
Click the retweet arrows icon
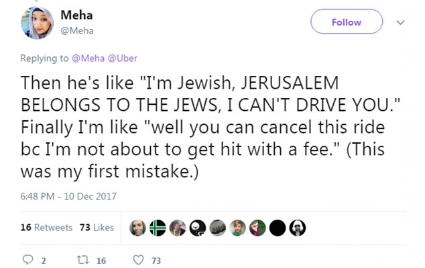coord(82,260)
